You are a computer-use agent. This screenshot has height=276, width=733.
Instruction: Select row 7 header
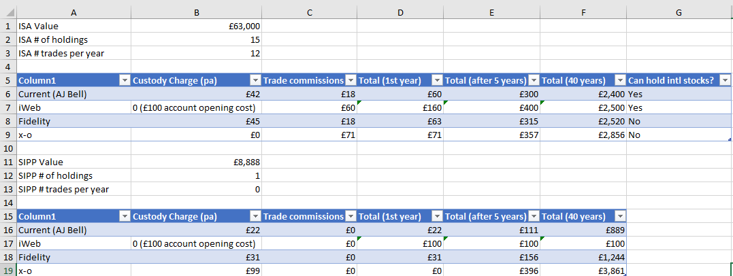[x=8, y=108]
